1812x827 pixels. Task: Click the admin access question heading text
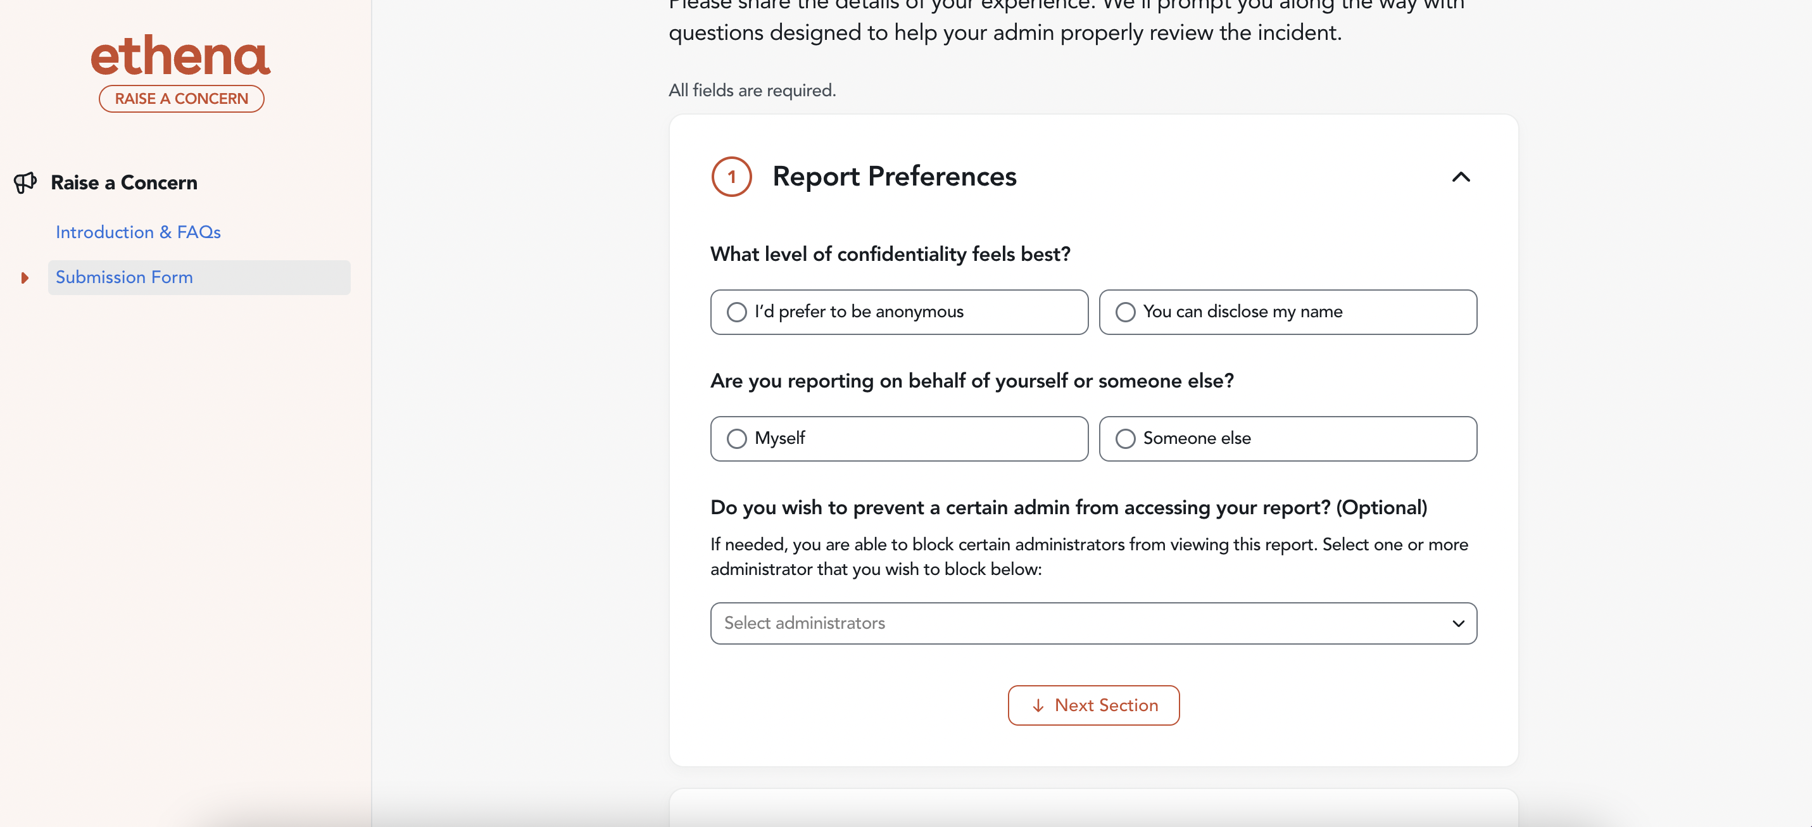[1069, 507]
